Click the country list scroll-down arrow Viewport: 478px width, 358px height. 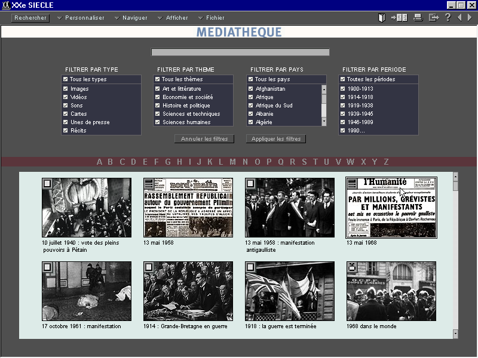pyautogui.click(x=324, y=122)
